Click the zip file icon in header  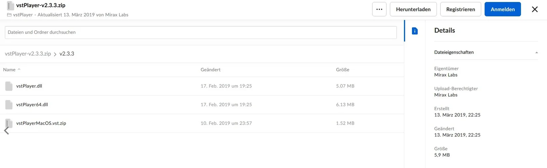click(x=10, y=6)
